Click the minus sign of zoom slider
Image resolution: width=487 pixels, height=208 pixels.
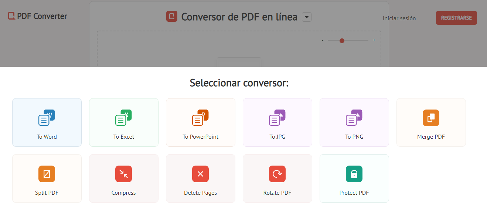tap(323, 40)
